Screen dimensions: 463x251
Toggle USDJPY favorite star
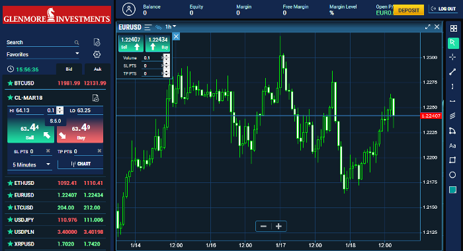pyautogui.click(x=10, y=220)
